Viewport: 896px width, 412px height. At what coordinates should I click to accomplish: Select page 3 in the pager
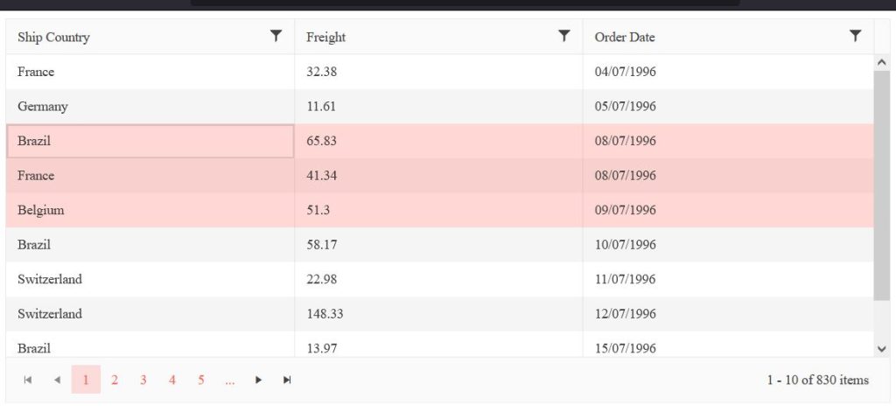pyautogui.click(x=143, y=380)
